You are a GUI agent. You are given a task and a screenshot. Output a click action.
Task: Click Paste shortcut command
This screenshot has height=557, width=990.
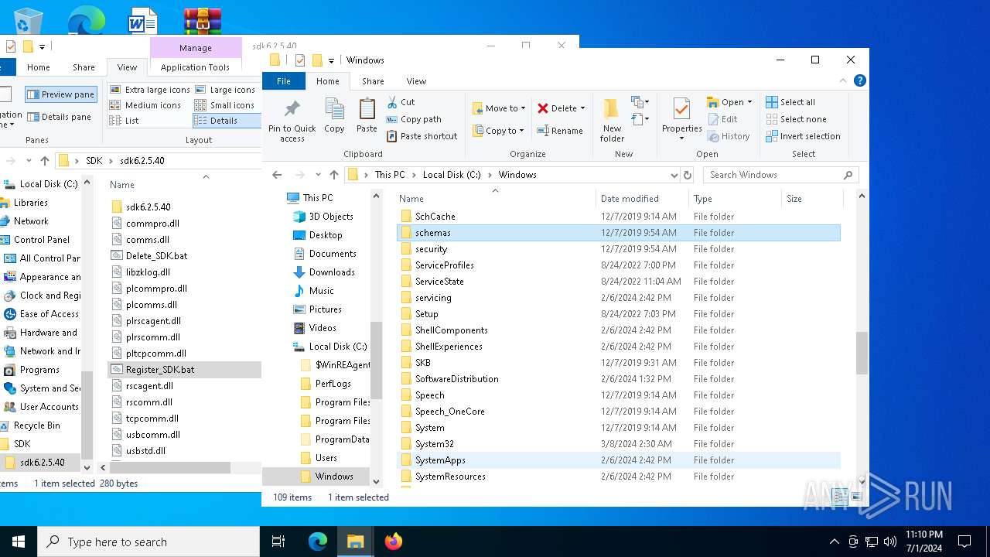(x=422, y=136)
